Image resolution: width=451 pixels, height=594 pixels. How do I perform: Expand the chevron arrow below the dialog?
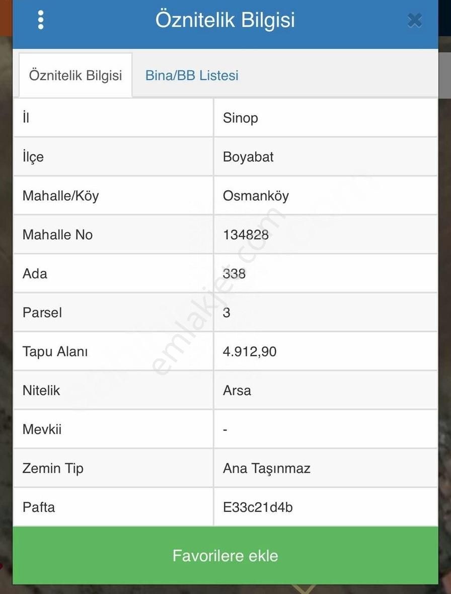pos(304,589)
